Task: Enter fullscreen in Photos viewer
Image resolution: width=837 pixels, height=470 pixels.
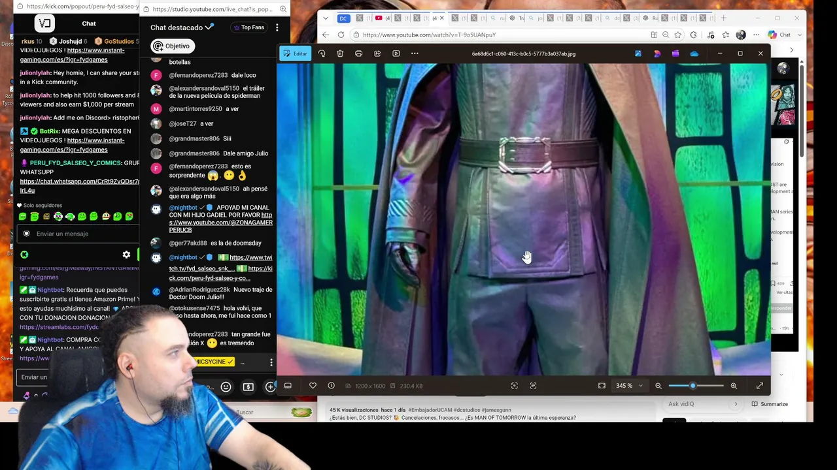Action: point(760,386)
